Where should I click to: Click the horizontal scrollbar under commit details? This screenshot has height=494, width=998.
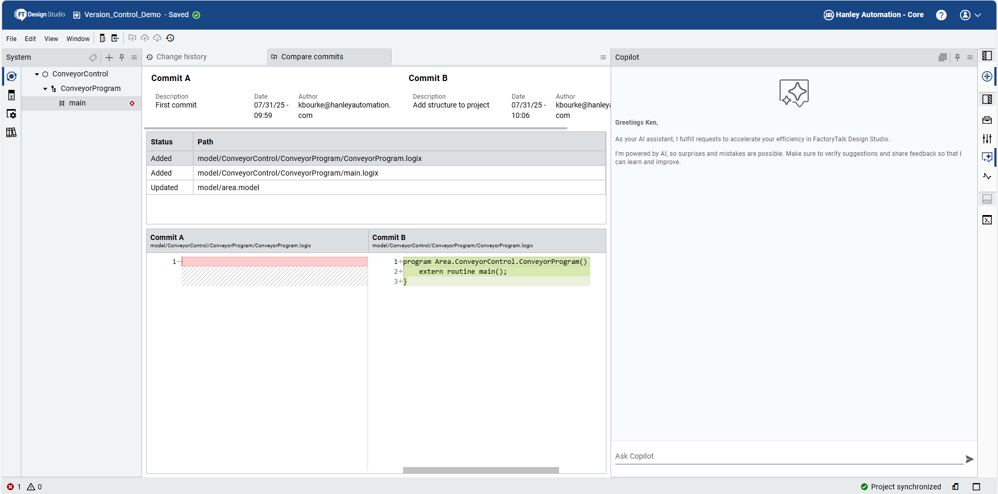356,128
